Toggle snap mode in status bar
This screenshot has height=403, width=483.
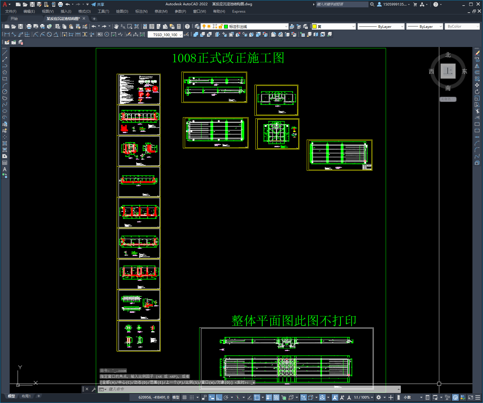point(192,397)
